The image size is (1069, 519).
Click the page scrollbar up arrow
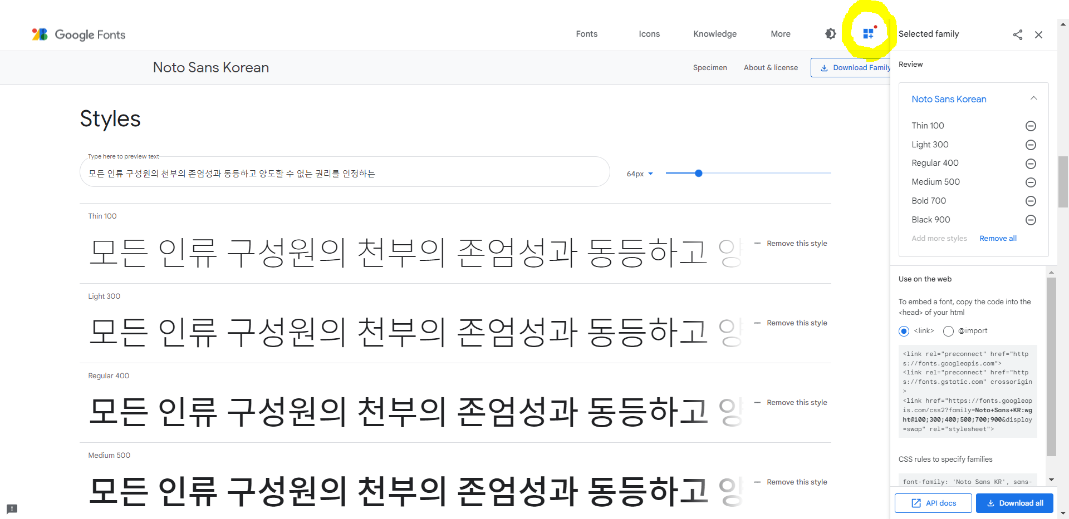tap(1063, 24)
